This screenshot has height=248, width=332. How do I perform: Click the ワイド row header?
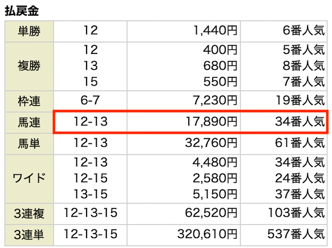click(29, 178)
